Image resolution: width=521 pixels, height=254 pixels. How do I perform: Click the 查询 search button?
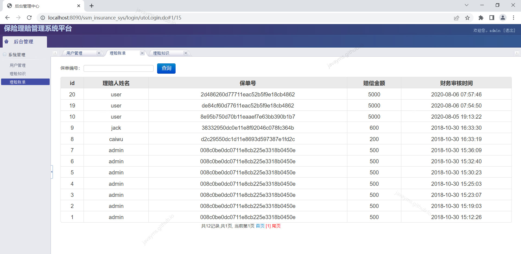click(166, 68)
